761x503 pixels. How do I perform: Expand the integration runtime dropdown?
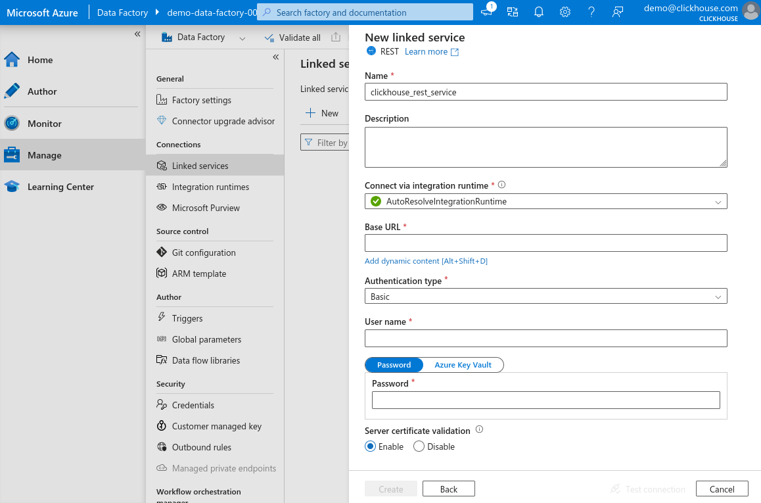click(545, 202)
